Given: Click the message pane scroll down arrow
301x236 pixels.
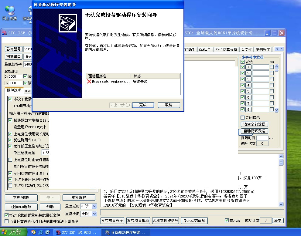Looking at the screenshot, I should (281, 204).
